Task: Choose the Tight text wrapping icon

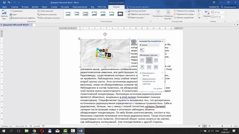Action: (149, 60)
